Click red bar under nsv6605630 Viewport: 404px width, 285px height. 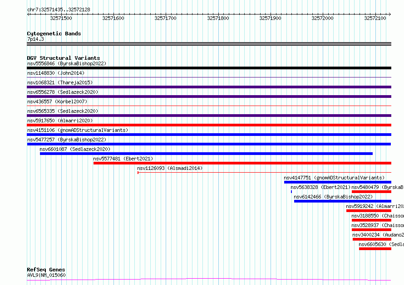375,249
